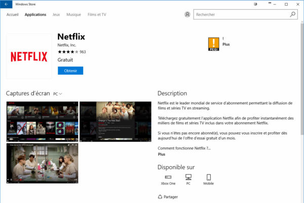304x203 pixels.
Task: Expand description with the Plus link below it
Action: [x=162, y=155]
